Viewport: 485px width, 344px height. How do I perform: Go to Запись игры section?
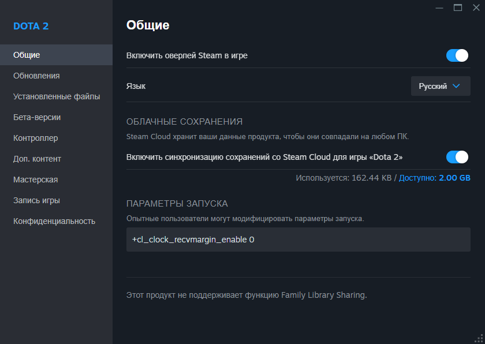point(36,200)
